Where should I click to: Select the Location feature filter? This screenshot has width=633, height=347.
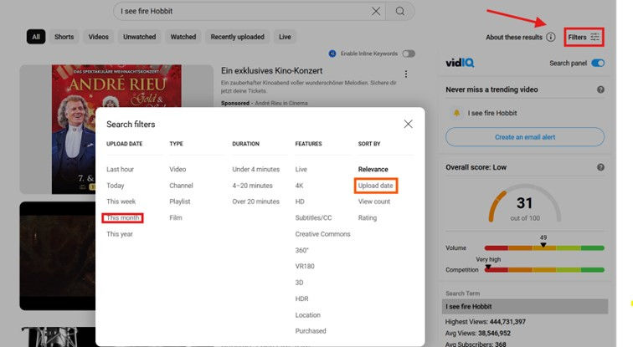point(307,314)
